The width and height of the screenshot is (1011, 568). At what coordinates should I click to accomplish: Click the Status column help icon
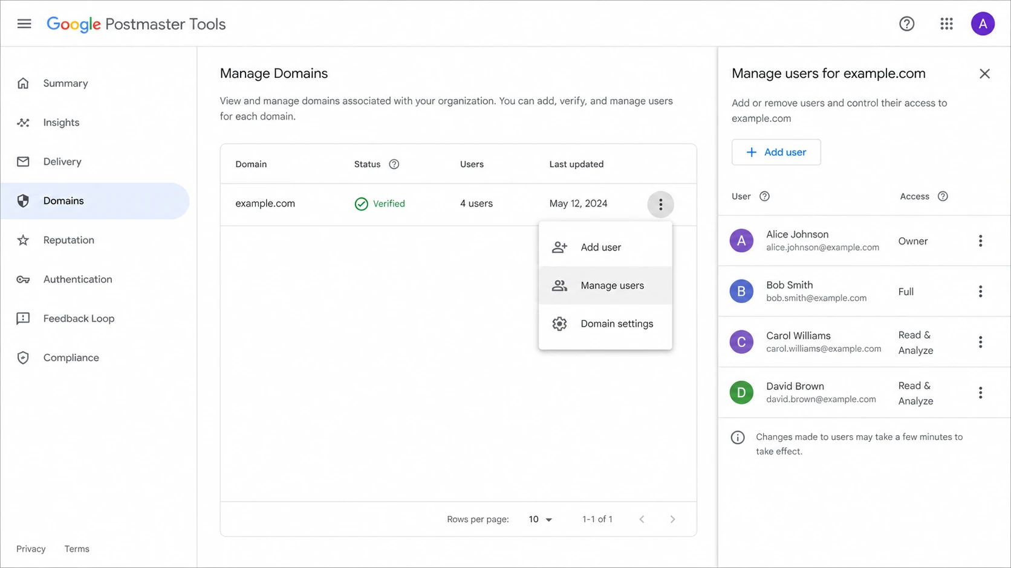point(394,164)
